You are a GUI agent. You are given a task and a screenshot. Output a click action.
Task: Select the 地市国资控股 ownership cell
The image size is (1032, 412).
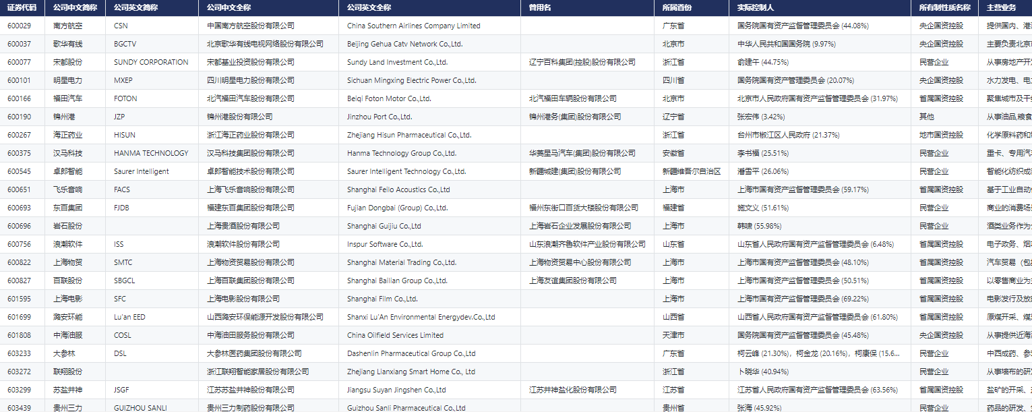945,135
